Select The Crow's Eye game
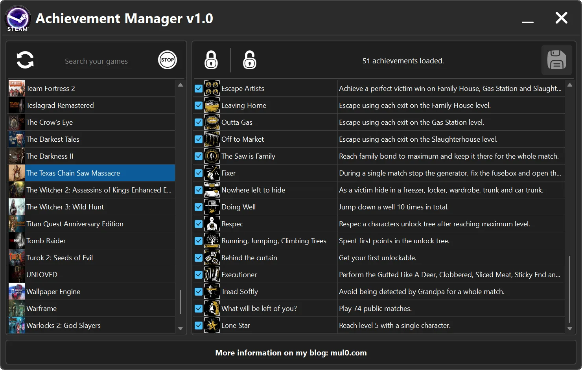The width and height of the screenshot is (582, 370). (x=92, y=122)
